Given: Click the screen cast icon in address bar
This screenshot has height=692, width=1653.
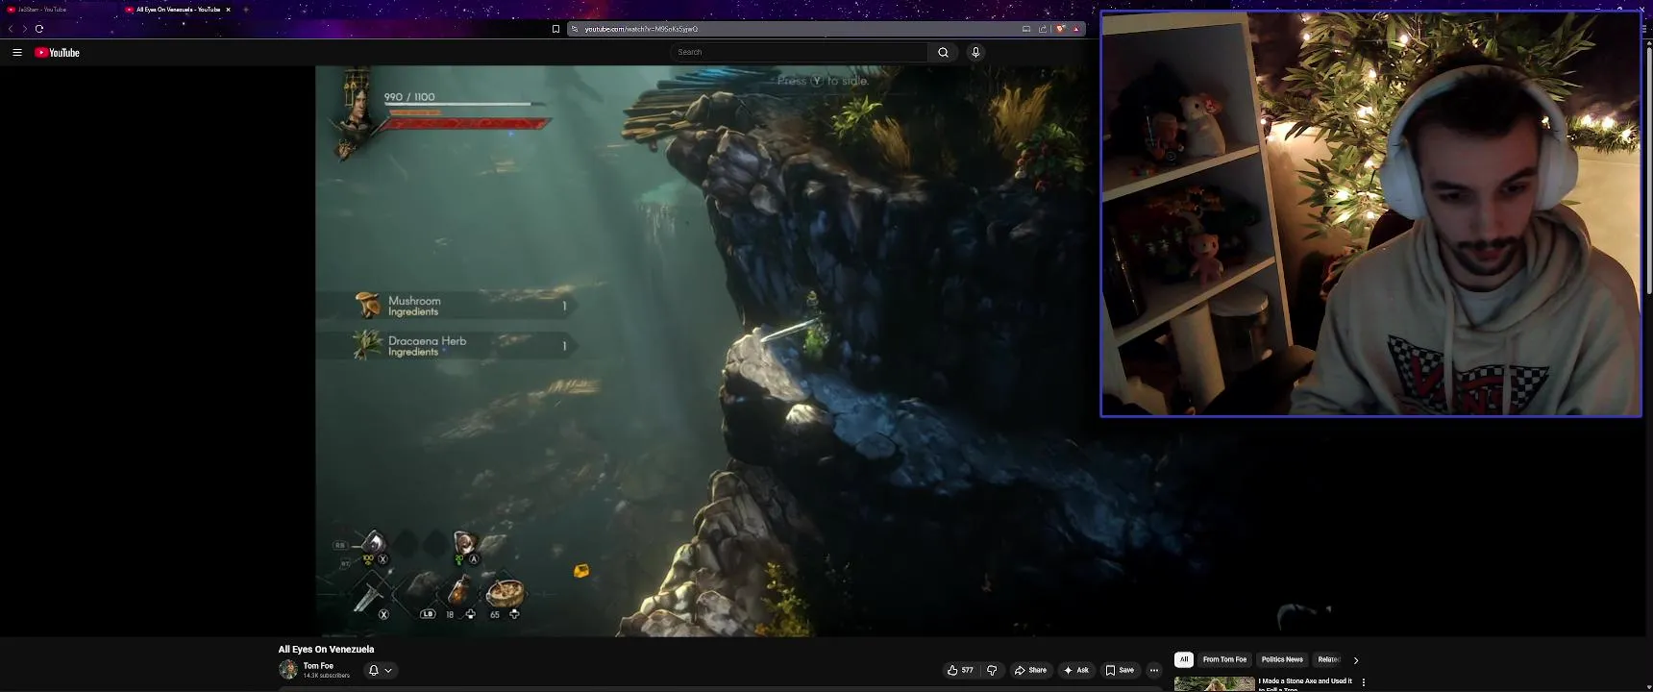Looking at the screenshot, I should tap(1026, 29).
